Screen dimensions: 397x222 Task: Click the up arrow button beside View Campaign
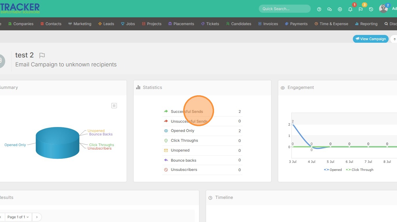coord(394,39)
